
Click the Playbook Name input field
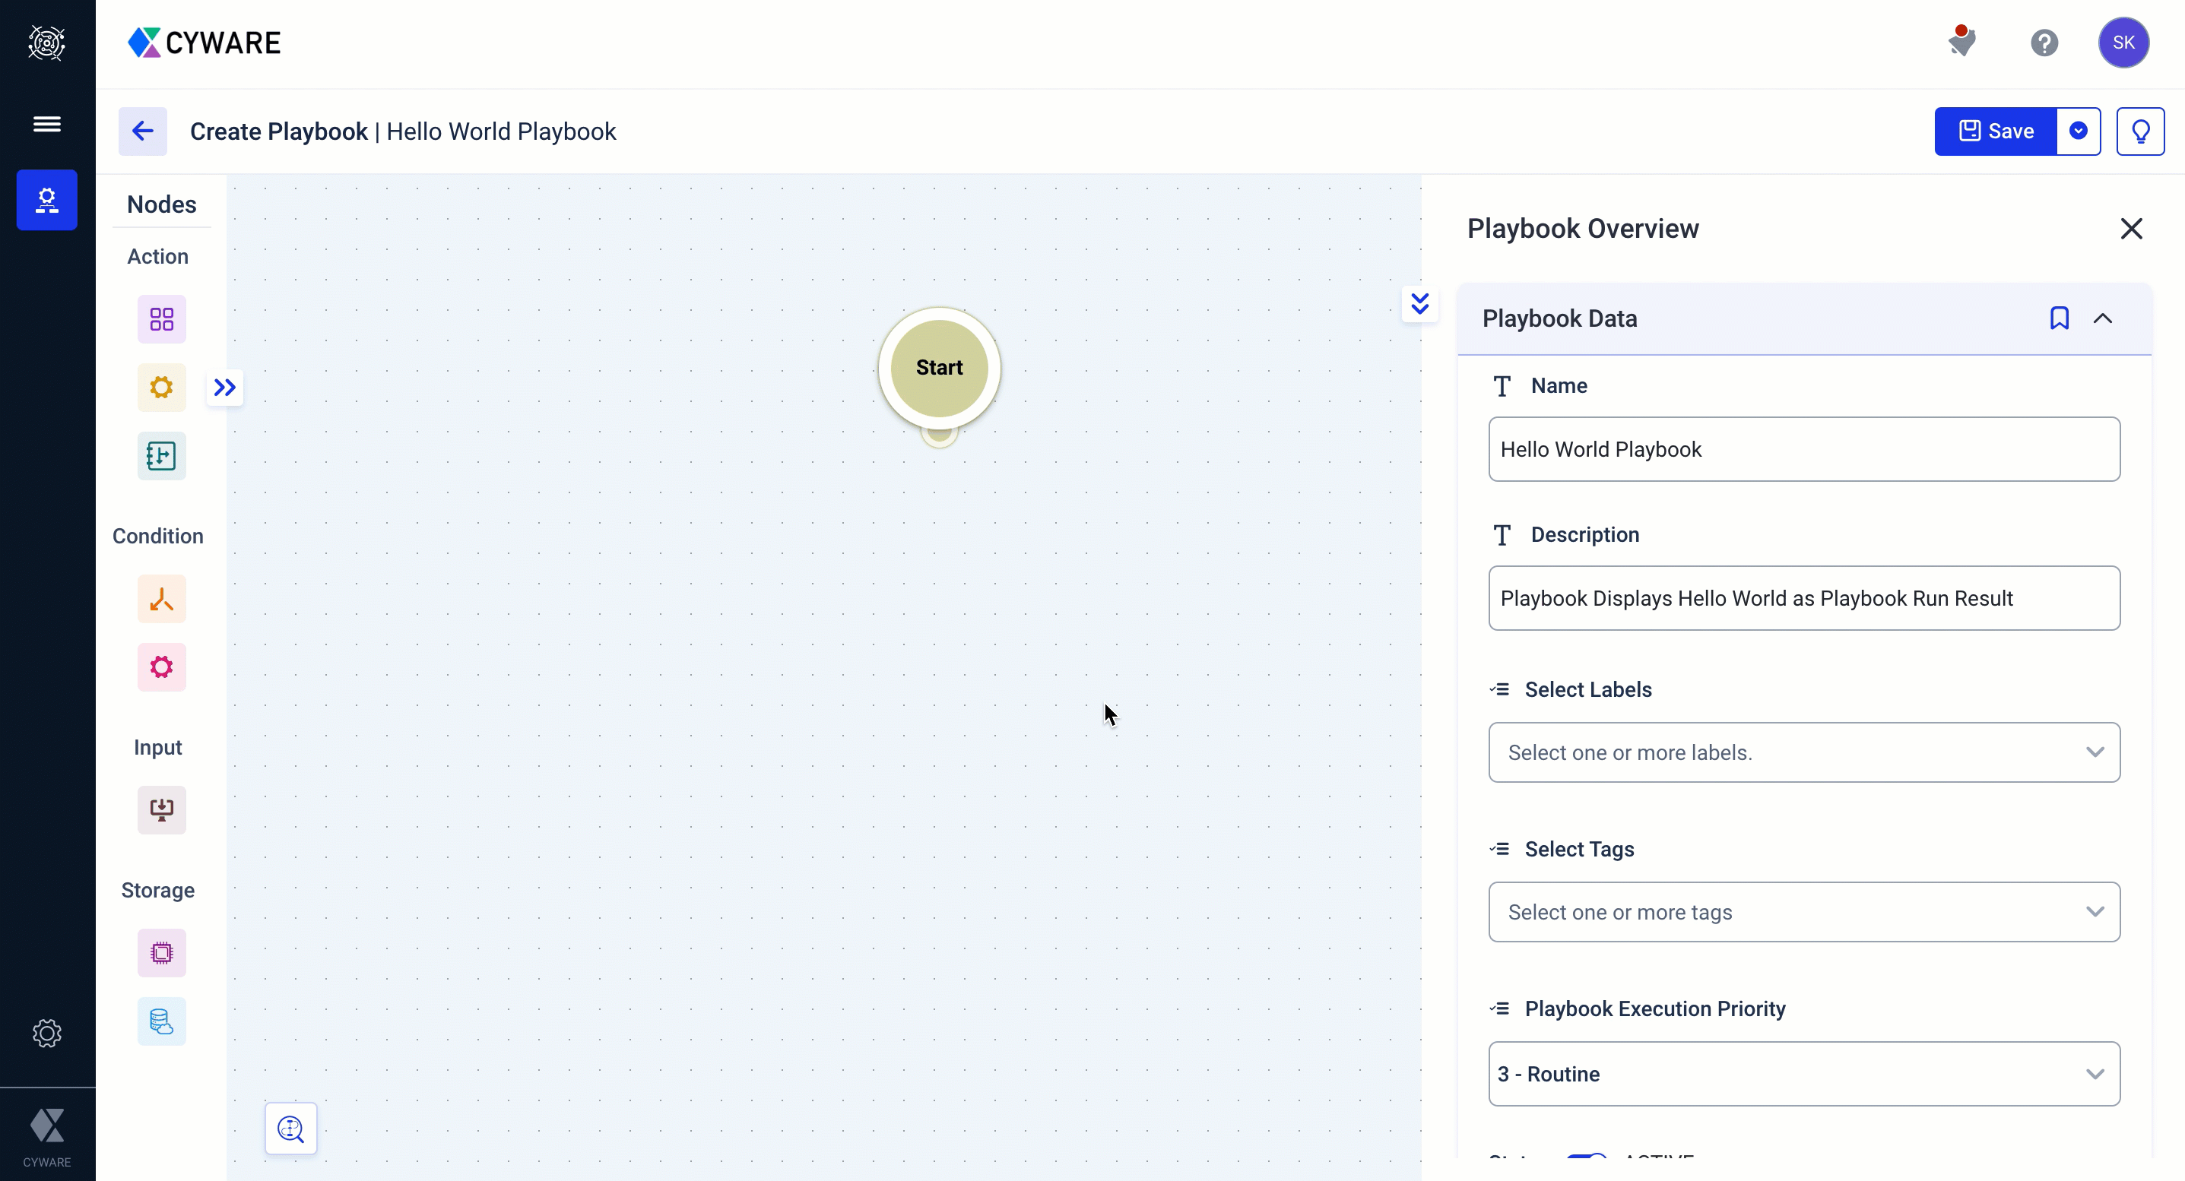(x=1803, y=448)
